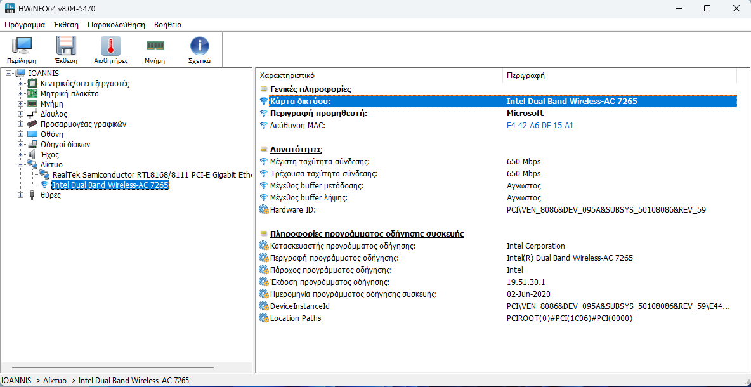Click the network icon beside Δίκτυο
The image size is (751, 387).
[x=32, y=165]
